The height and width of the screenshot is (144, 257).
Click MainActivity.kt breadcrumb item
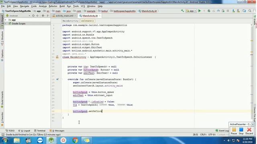[x=147, y=11]
